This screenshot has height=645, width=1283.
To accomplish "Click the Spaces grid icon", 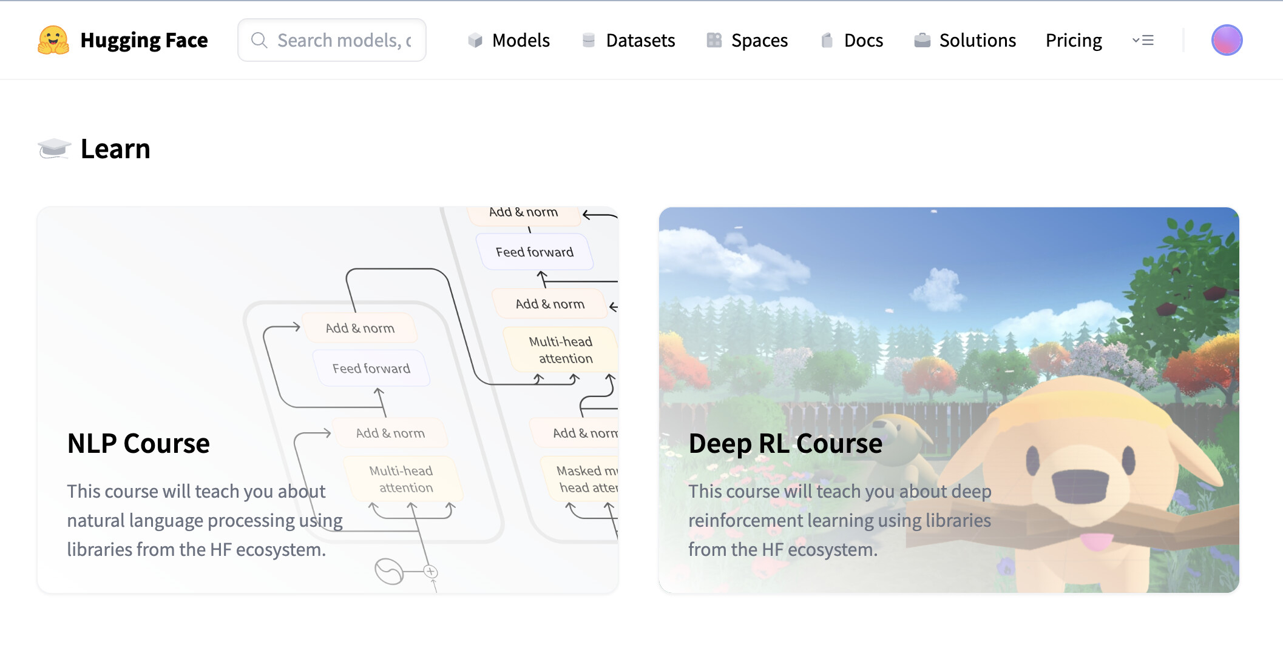I will pyautogui.click(x=714, y=41).
